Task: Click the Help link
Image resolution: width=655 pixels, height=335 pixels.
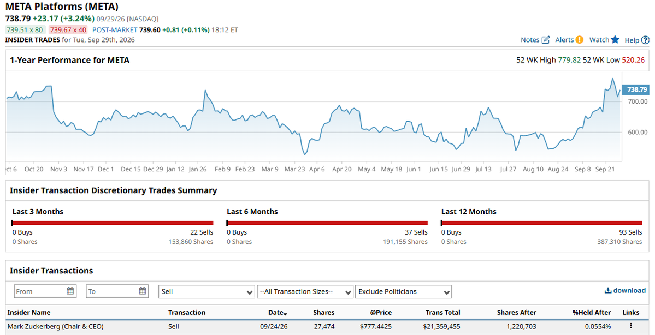Action: pos(632,40)
